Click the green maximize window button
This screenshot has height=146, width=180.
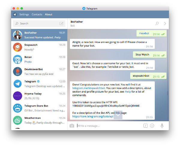click(x=22, y=8)
